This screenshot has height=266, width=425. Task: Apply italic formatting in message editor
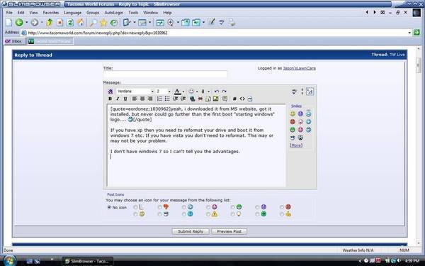click(118, 99)
